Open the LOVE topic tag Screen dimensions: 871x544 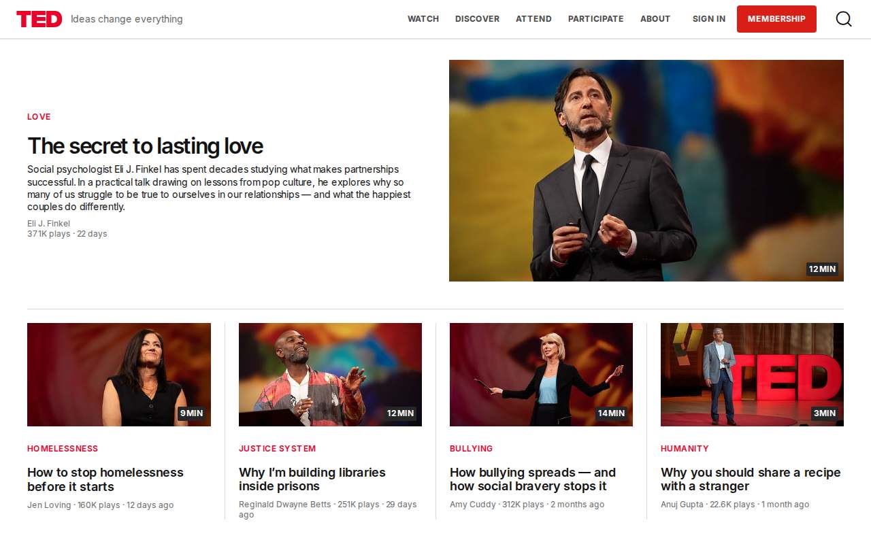click(x=39, y=117)
